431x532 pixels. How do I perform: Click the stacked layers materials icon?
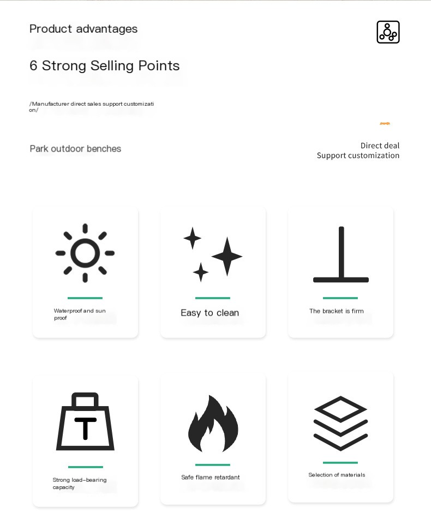tap(340, 423)
